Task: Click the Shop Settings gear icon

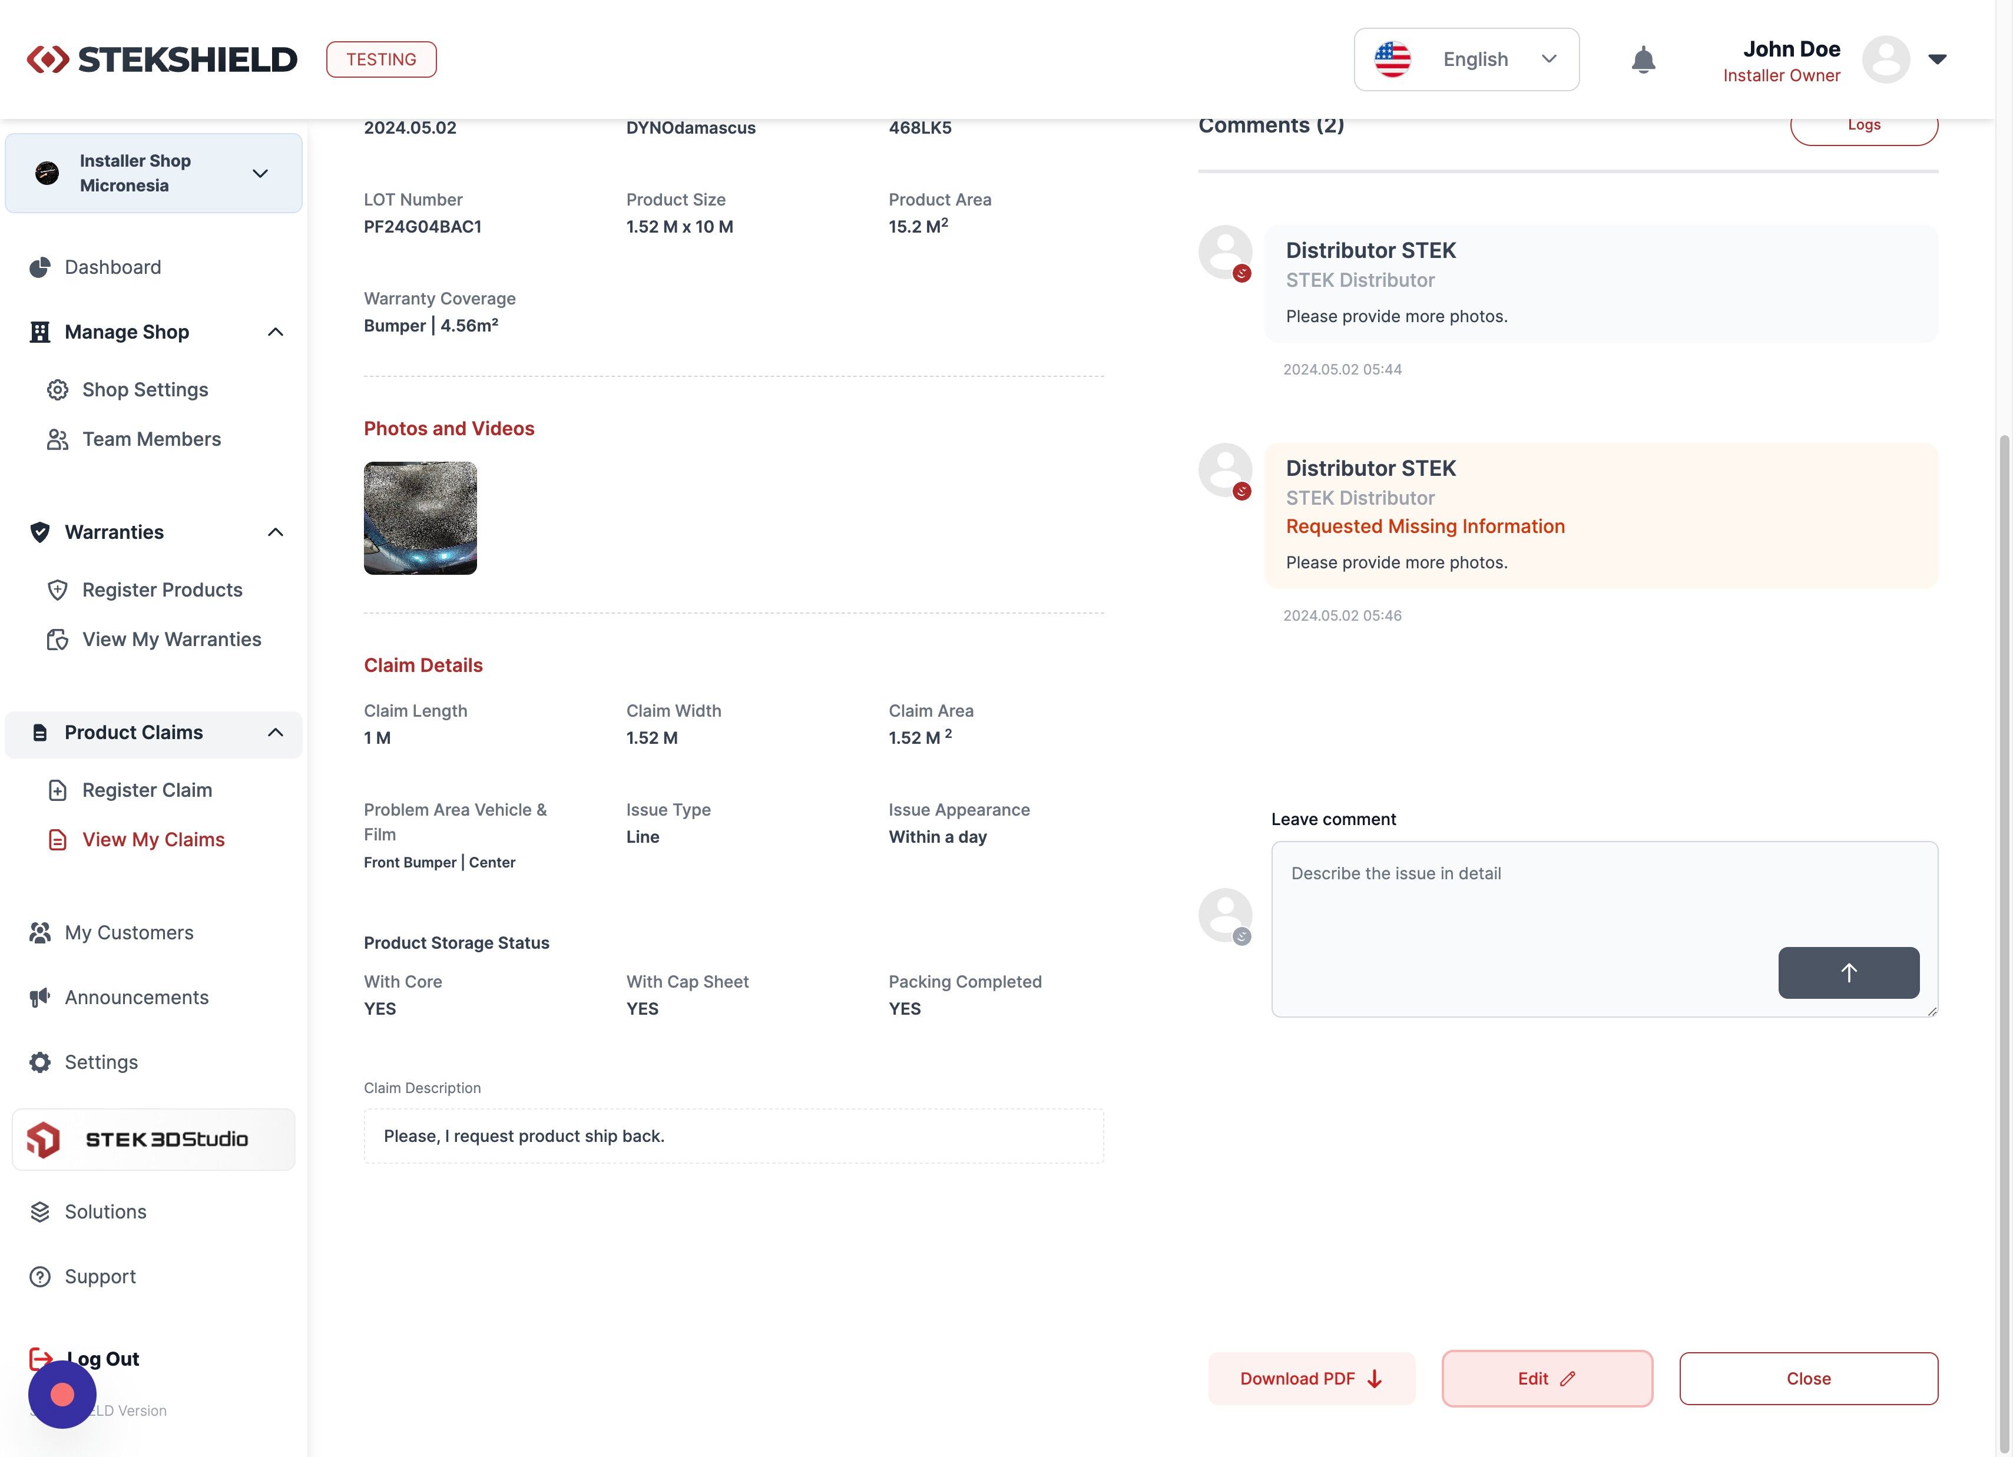Action: tap(58, 389)
